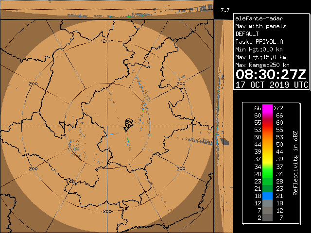
Task: Select the Task: PPIVOL_A label
Action: coord(259,42)
